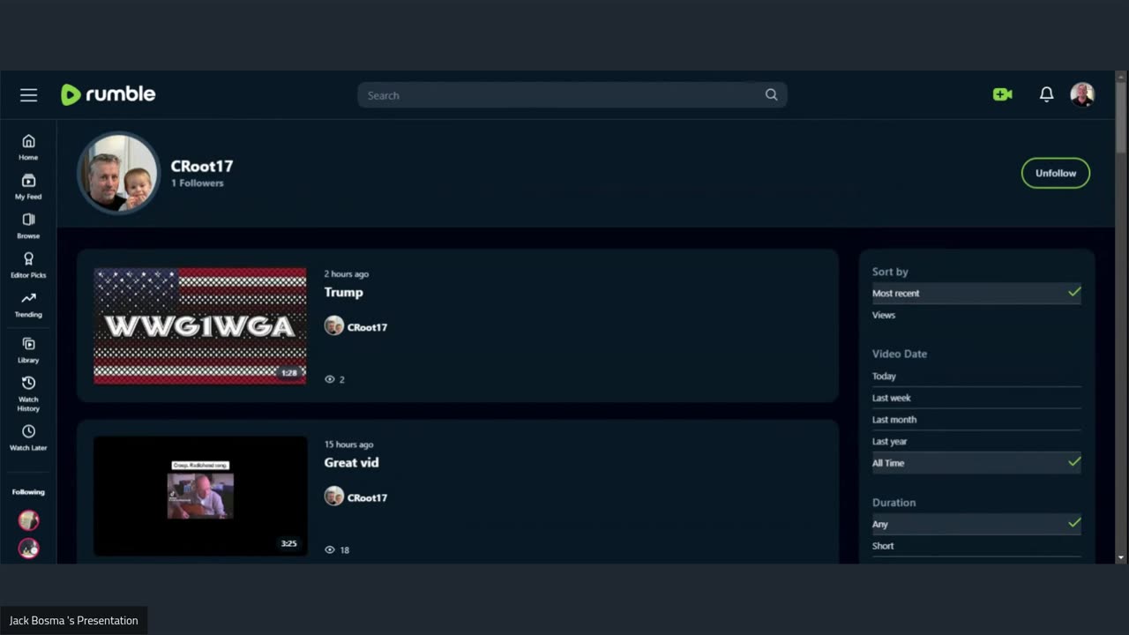Unfollow the CRoot17 channel
Viewport: 1129px width, 635px height.
1056,173
